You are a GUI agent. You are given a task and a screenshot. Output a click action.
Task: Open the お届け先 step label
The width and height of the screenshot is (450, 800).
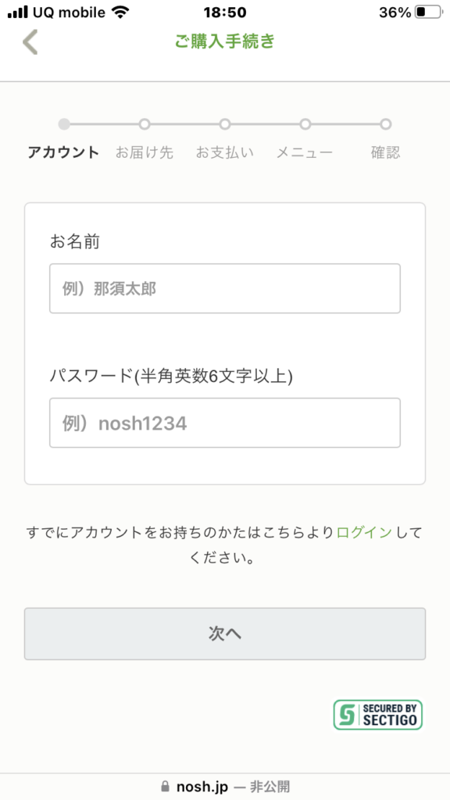145,152
